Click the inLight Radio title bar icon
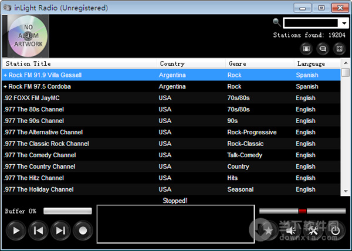Screen dimensions: 352x251 pos(7,8)
